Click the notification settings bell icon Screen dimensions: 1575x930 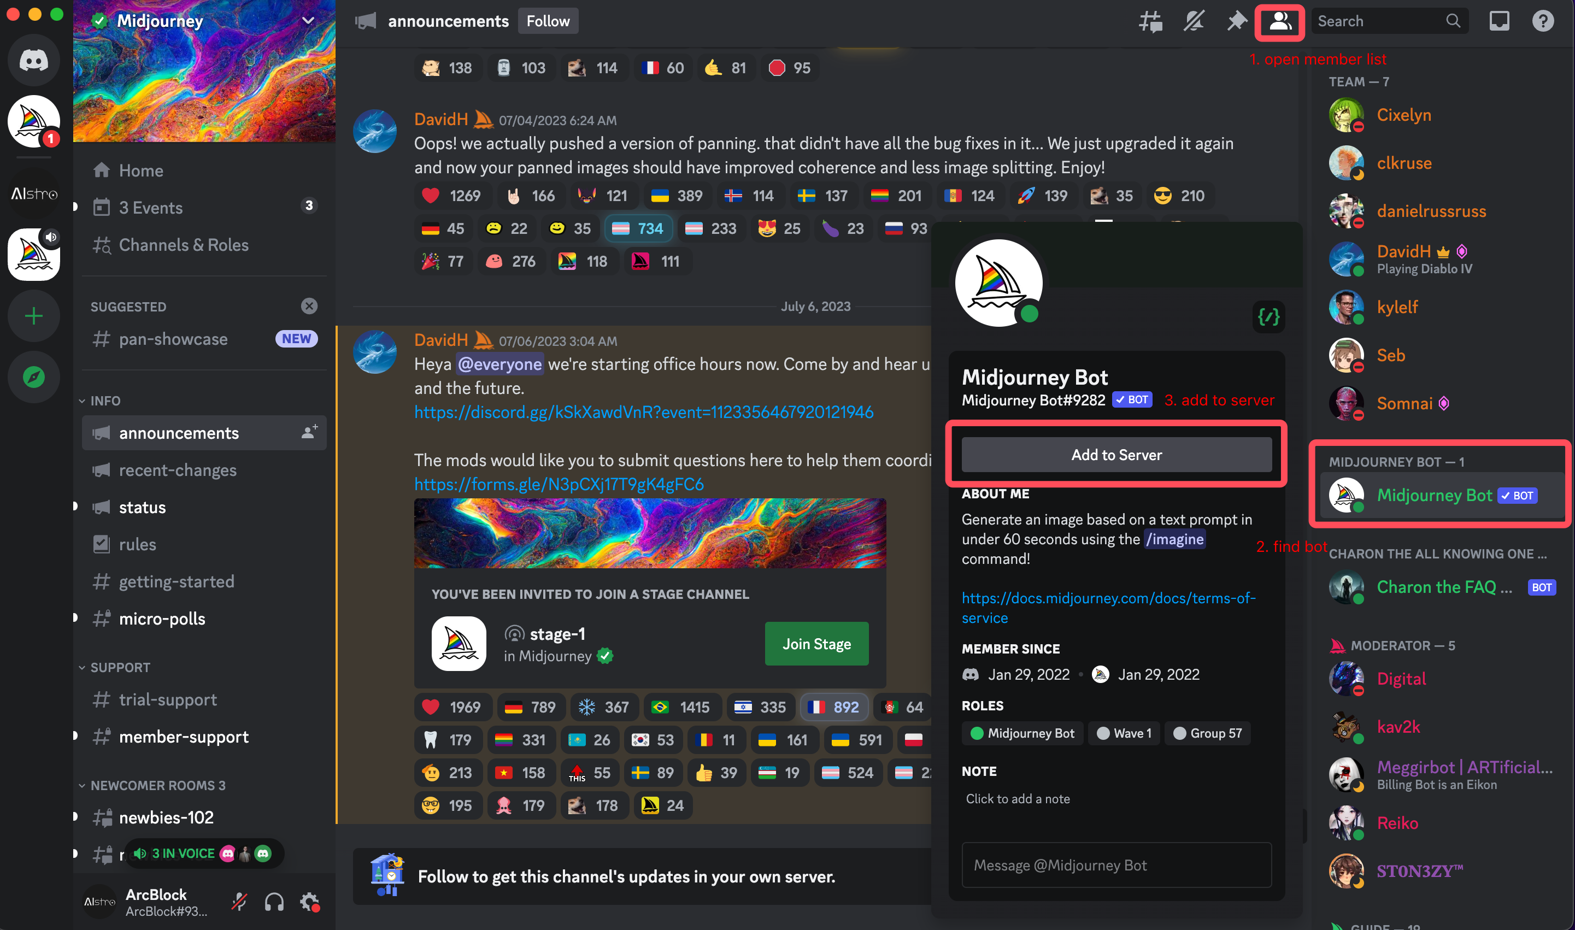coord(1194,21)
